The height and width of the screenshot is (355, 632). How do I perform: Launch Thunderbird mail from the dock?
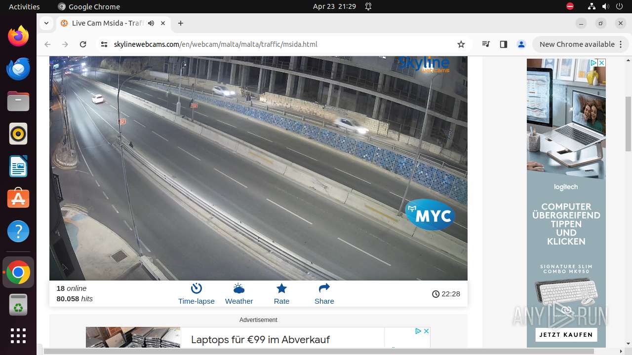[18, 69]
